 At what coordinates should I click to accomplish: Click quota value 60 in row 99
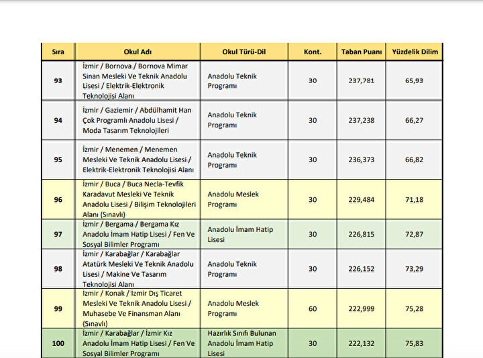click(x=313, y=309)
